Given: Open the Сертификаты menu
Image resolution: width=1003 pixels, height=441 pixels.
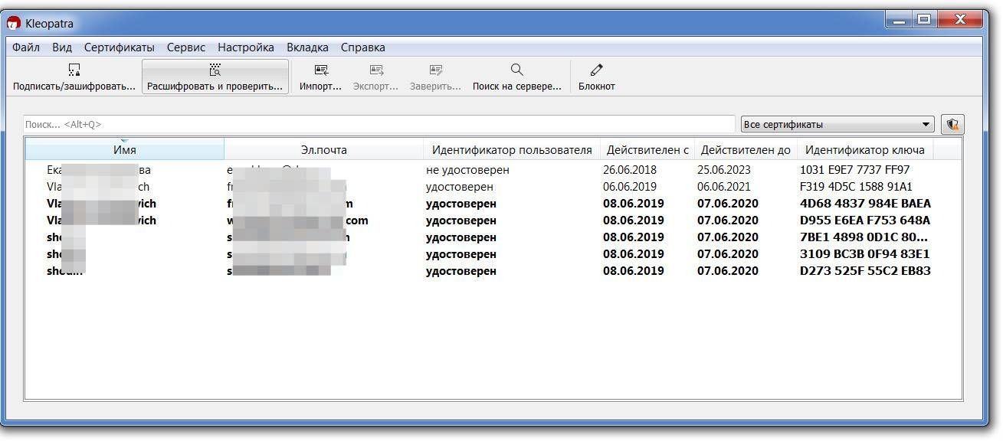Looking at the screenshot, I should [120, 47].
